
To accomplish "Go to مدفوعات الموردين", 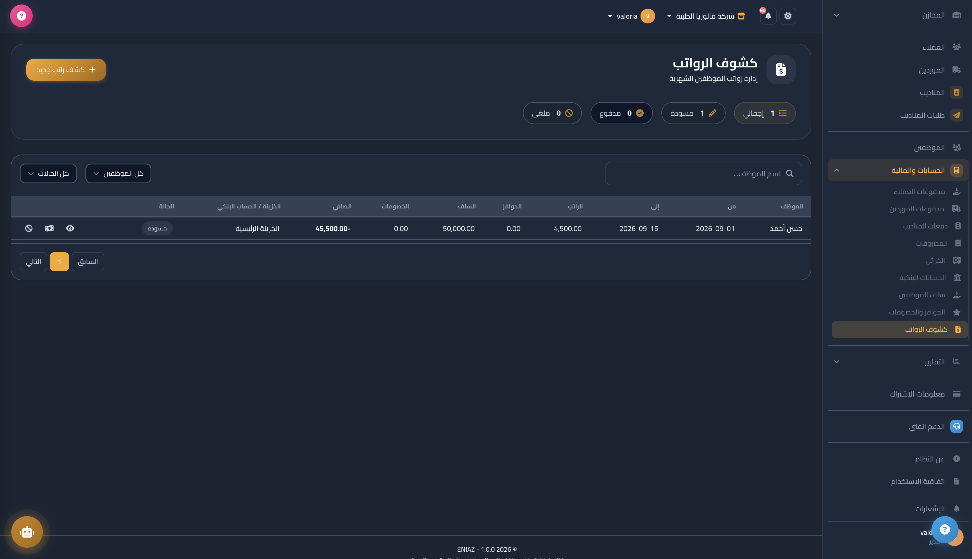I will [x=900, y=209].
